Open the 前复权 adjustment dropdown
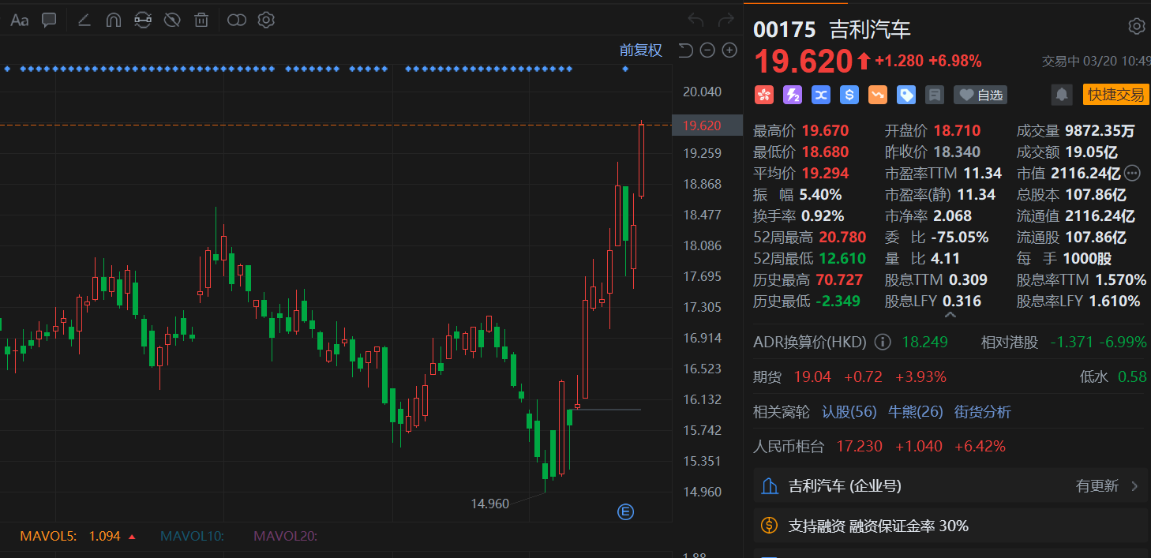 [x=640, y=51]
